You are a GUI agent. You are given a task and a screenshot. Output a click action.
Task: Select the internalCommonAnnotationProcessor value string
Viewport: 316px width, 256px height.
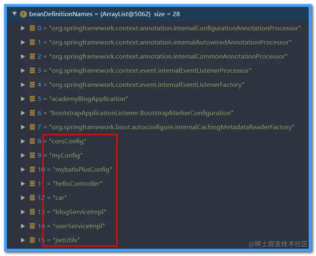point(168,57)
